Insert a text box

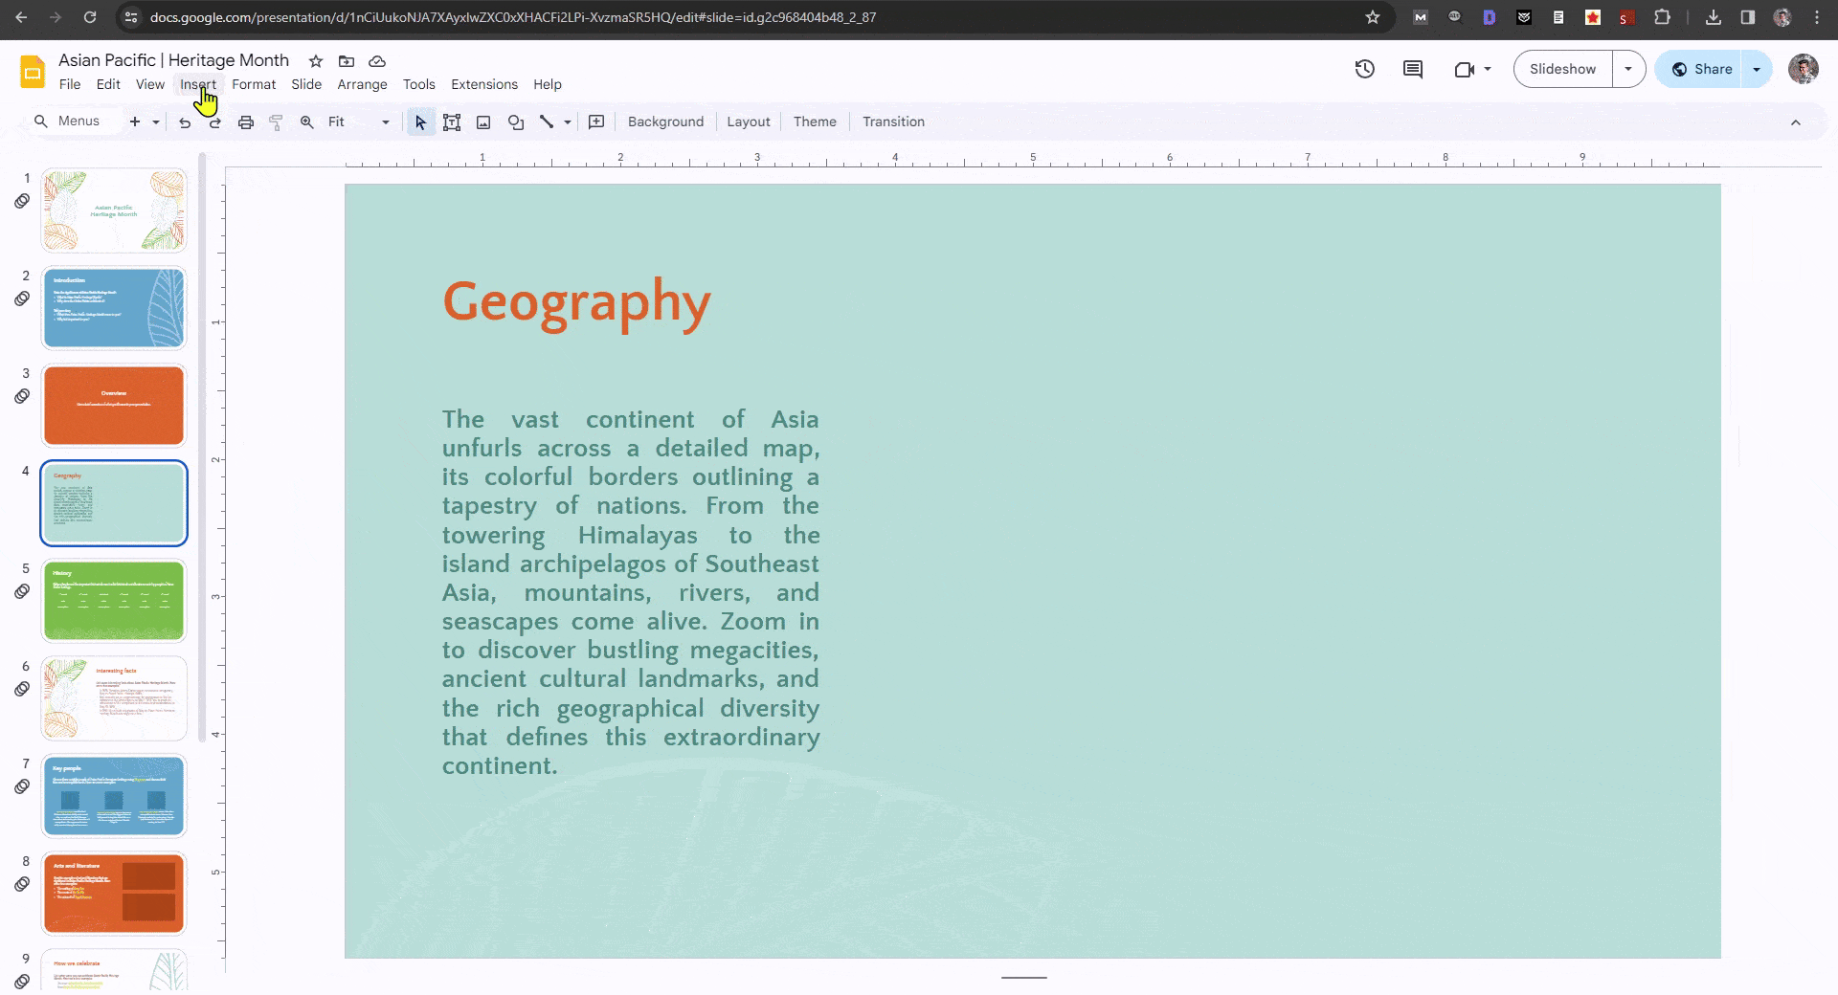pos(452,122)
